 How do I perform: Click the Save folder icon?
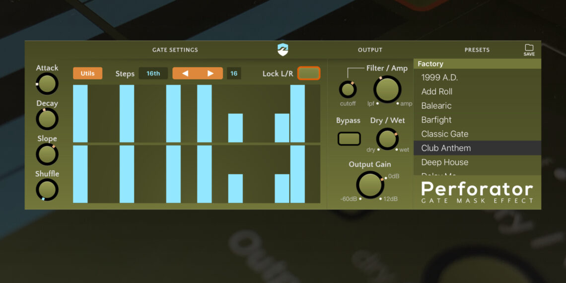tap(529, 49)
